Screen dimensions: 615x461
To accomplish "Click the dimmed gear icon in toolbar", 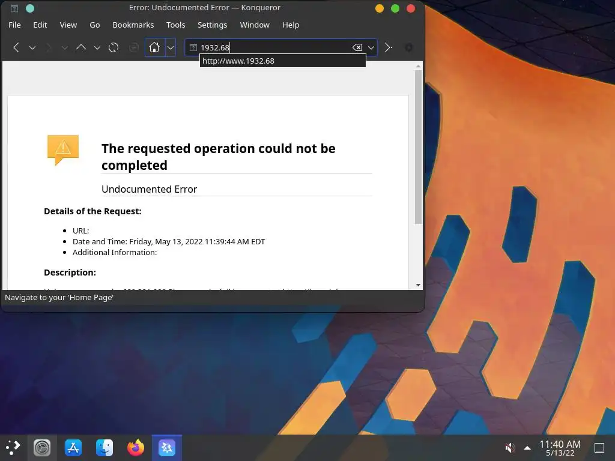I will point(408,47).
